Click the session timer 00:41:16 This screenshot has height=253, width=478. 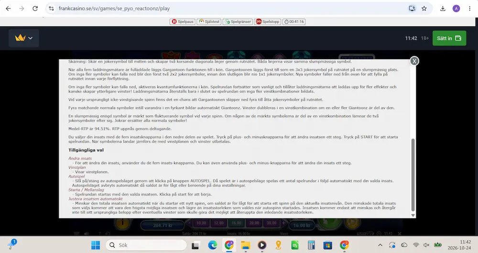(294, 22)
